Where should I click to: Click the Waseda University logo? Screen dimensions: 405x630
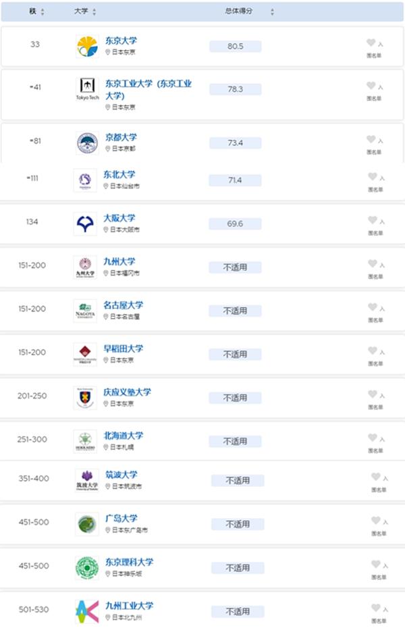(85, 355)
